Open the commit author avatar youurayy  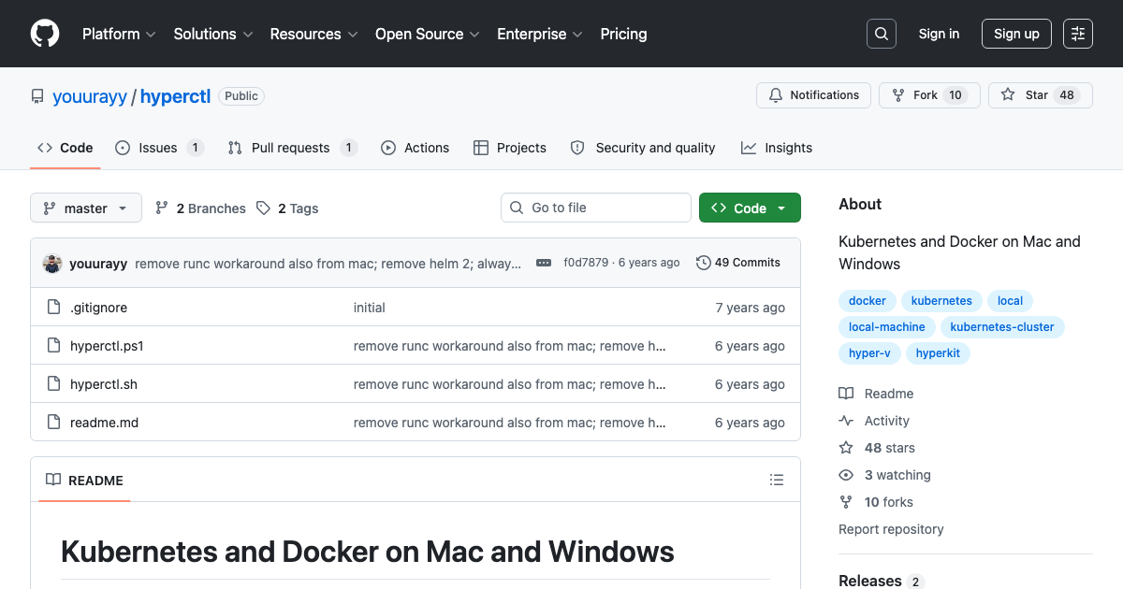coord(52,263)
